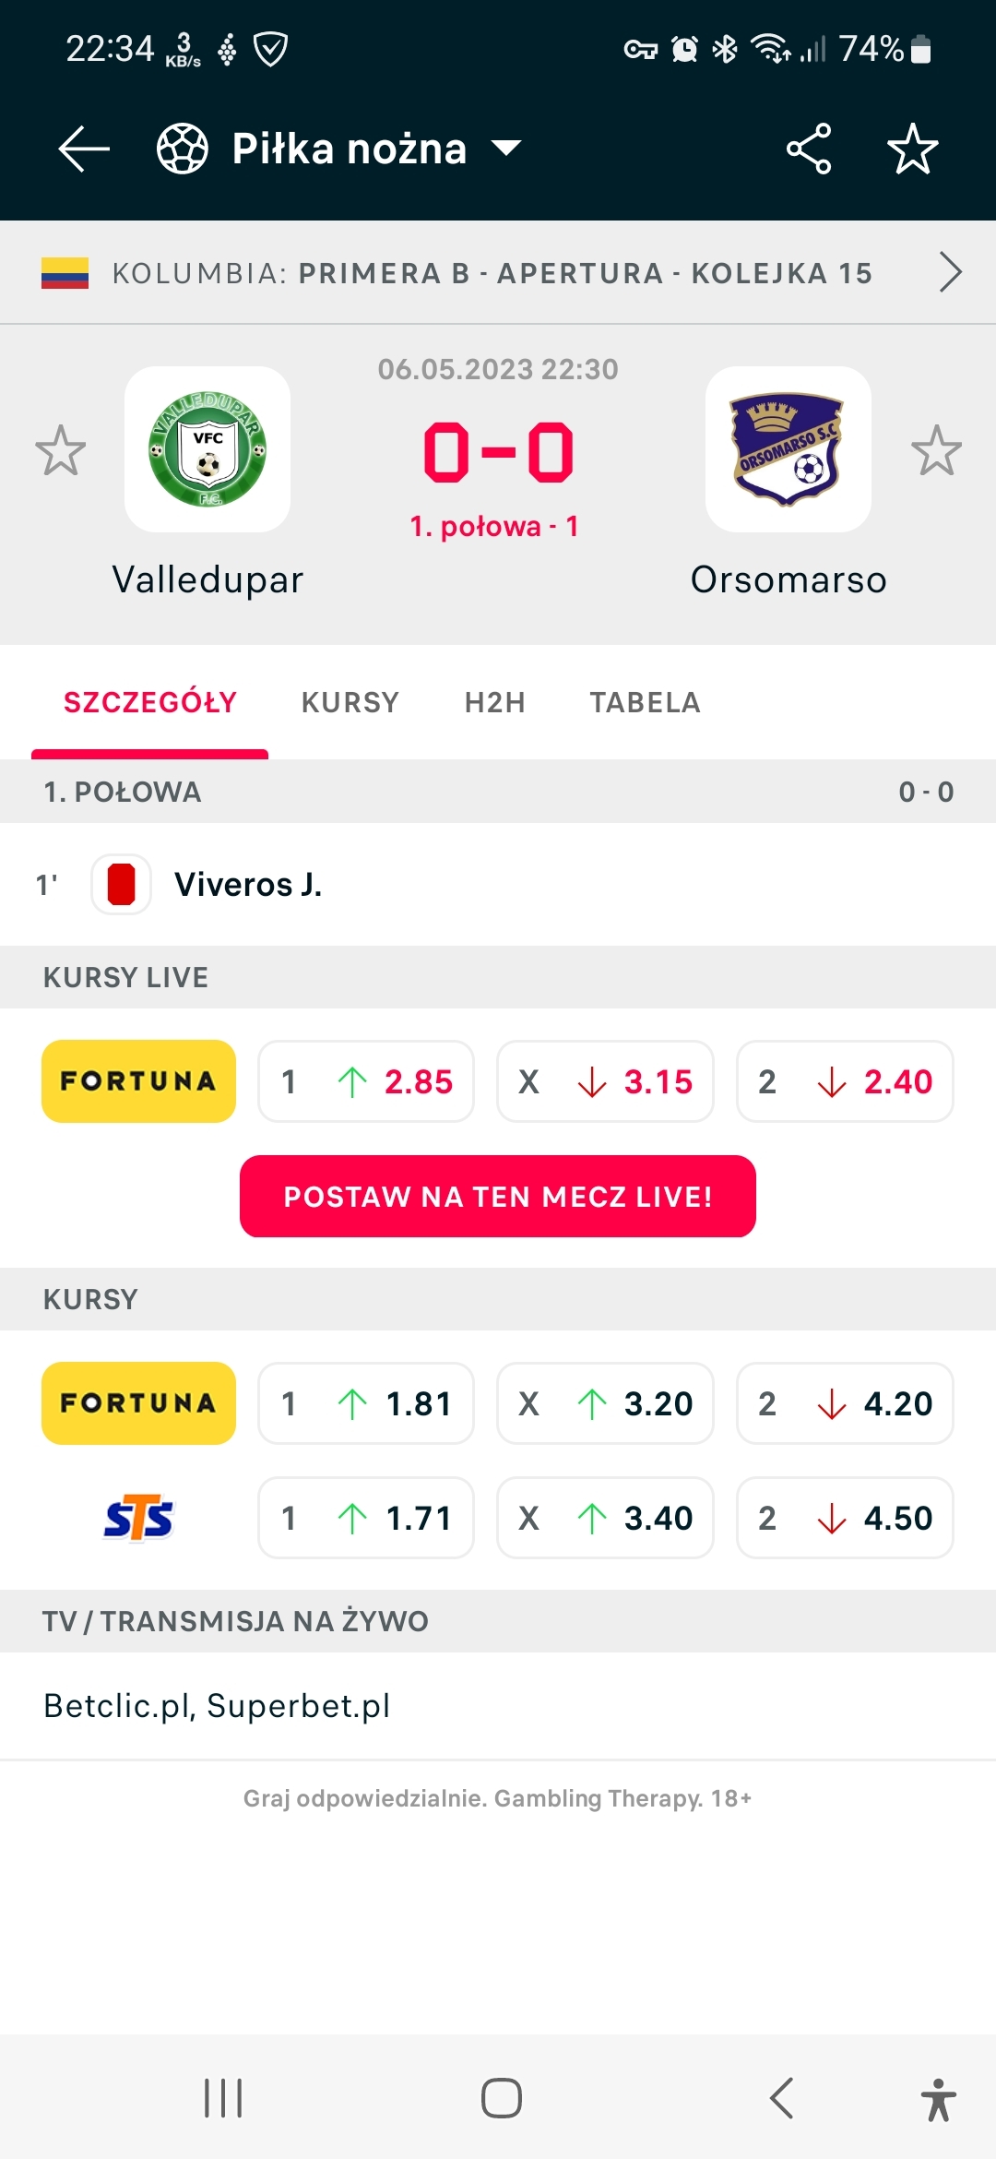The image size is (996, 2159).
Task: Add match to favorites with header star
Action: click(912, 149)
